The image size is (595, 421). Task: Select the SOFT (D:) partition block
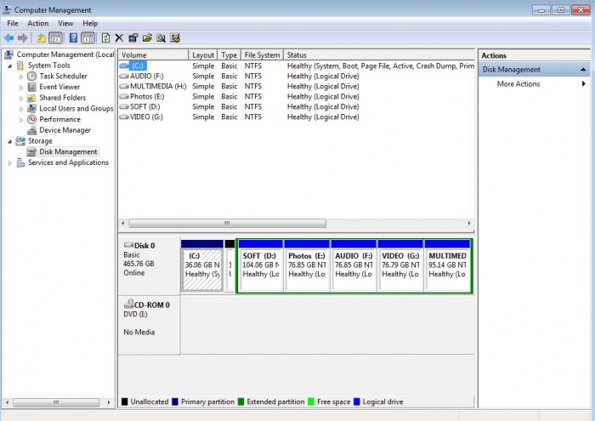260,265
